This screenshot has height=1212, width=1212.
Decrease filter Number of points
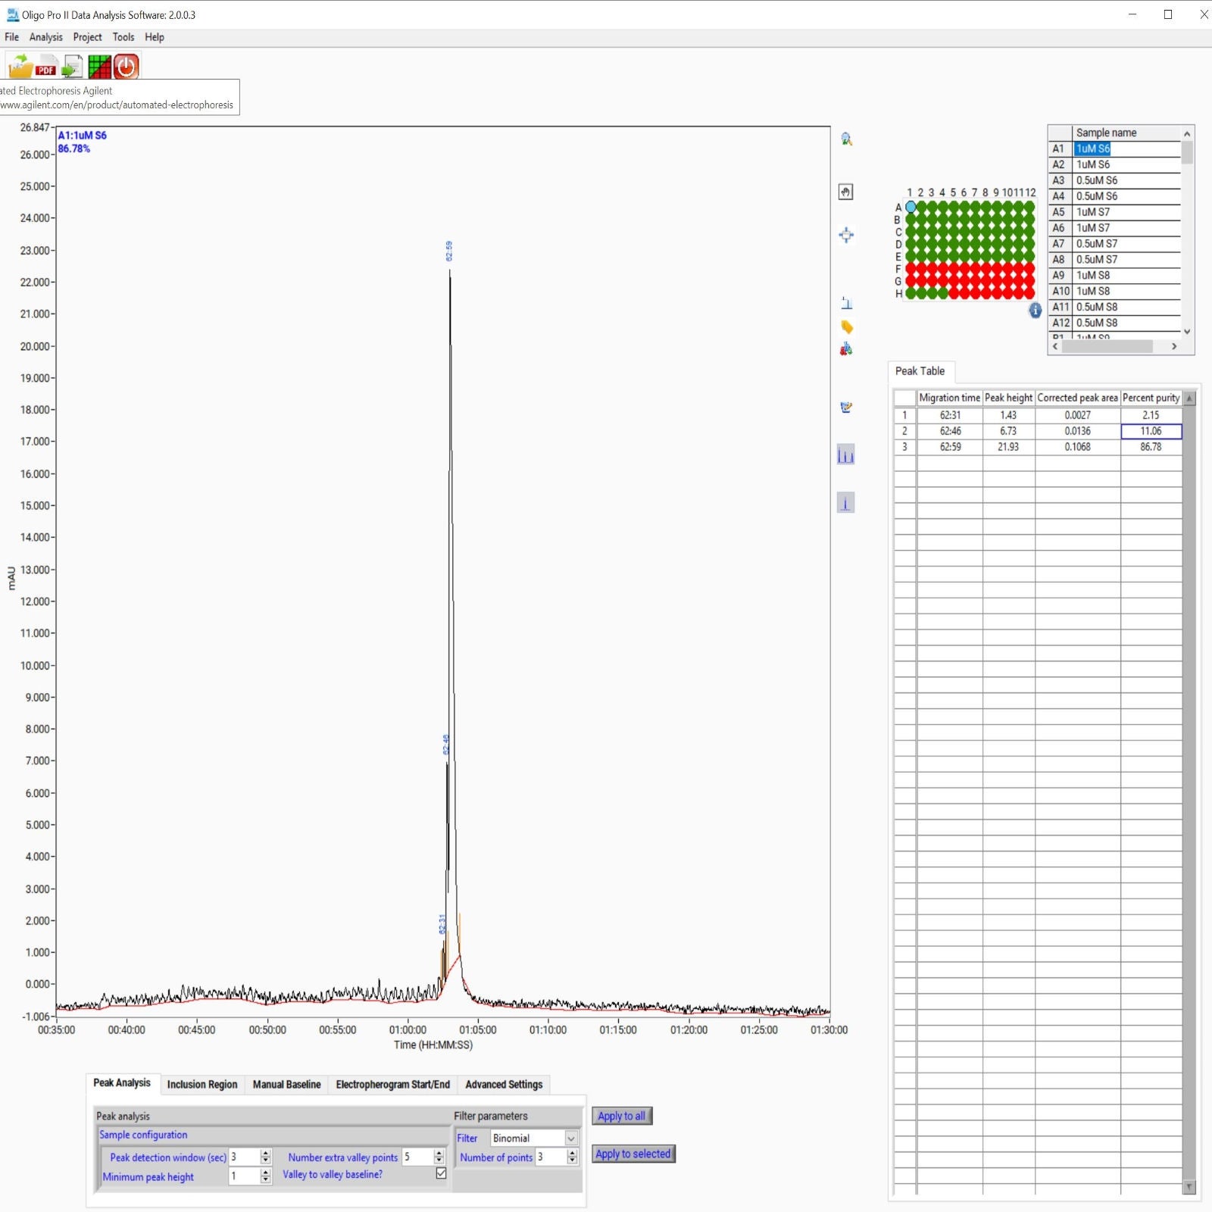(x=572, y=1160)
